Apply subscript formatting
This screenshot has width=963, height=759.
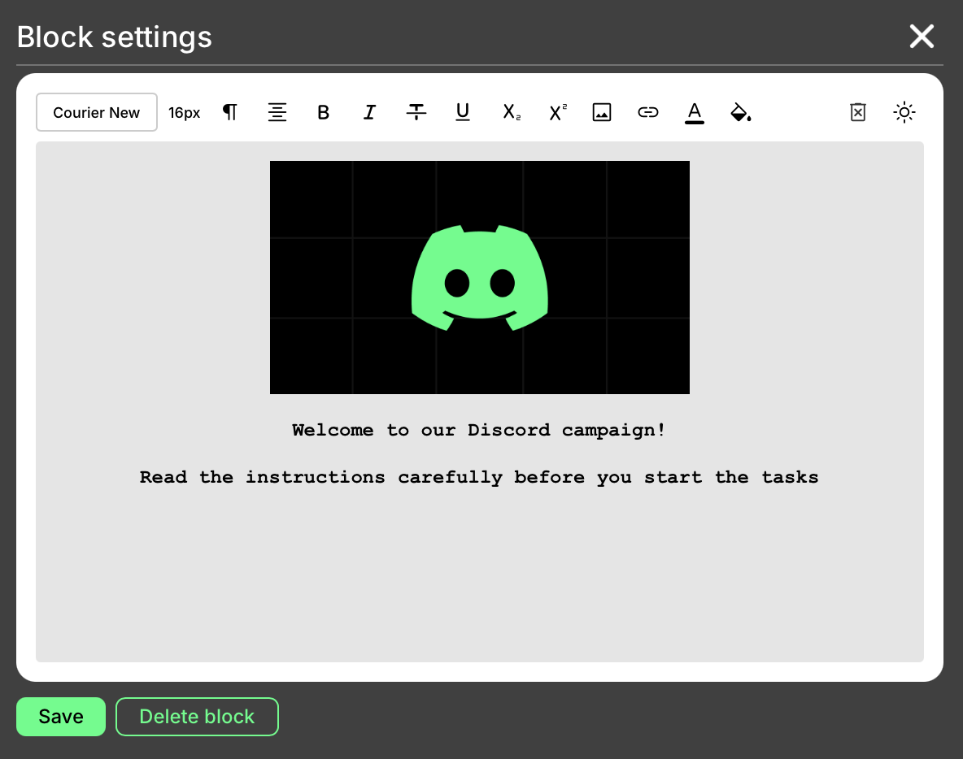(511, 112)
